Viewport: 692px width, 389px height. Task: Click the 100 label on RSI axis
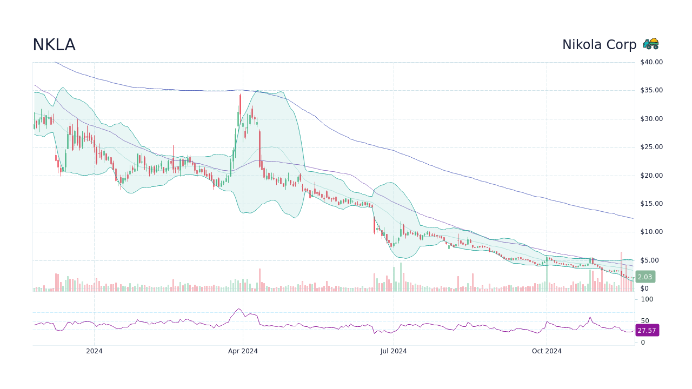(x=647, y=299)
